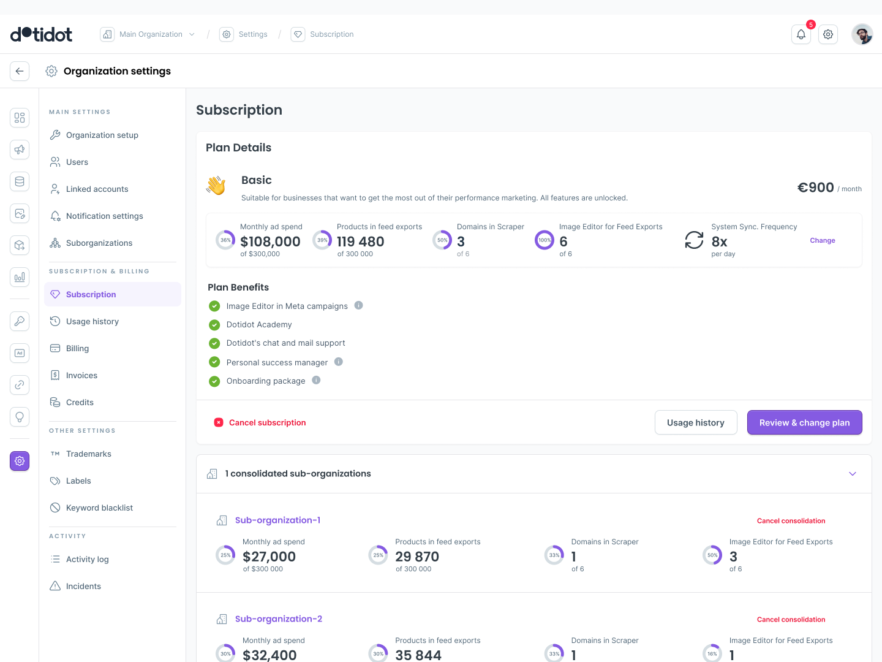Go to Keyword blacklist settings

coord(99,508)
